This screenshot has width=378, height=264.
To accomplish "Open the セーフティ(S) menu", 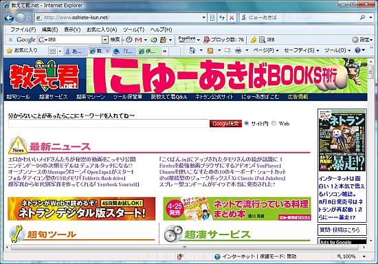I will (302, 50).
